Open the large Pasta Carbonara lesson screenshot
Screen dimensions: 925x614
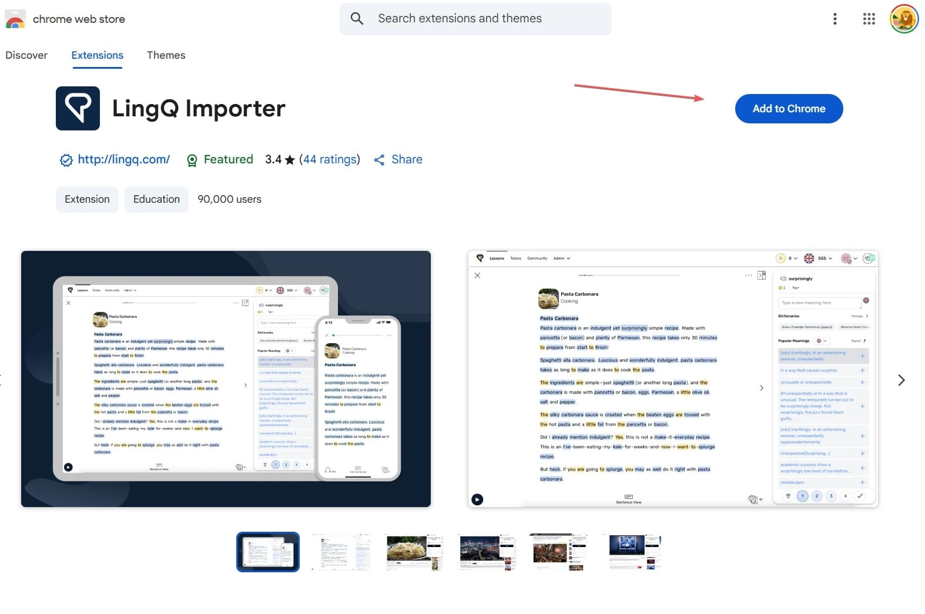(x=673, y=379)
